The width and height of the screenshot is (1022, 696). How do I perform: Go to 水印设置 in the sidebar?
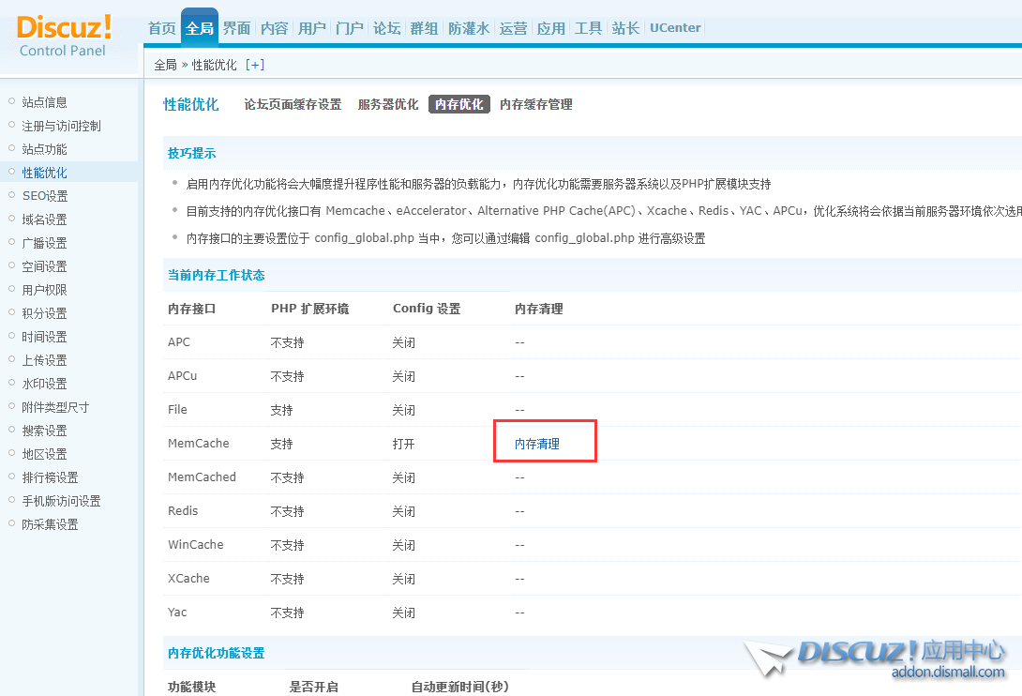pos(44,384)
